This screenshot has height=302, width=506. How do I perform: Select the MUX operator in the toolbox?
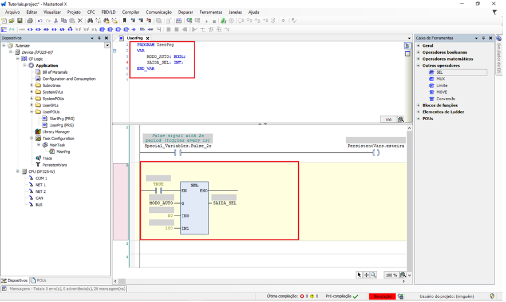440,79
